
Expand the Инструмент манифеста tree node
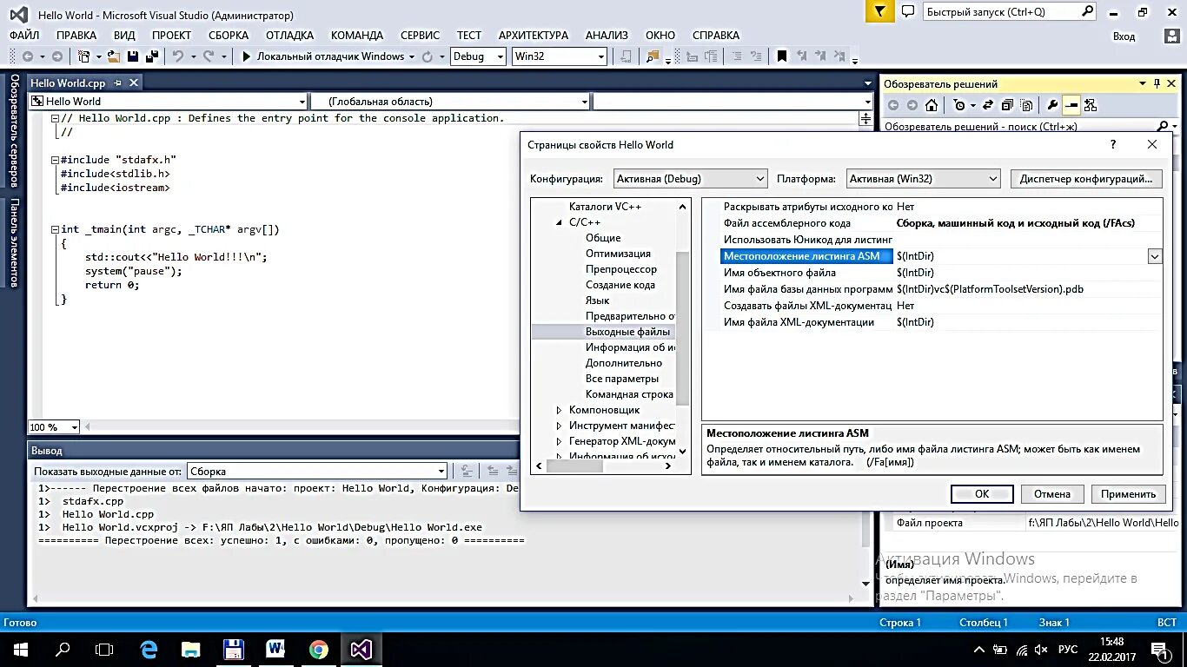click(559, 426)
